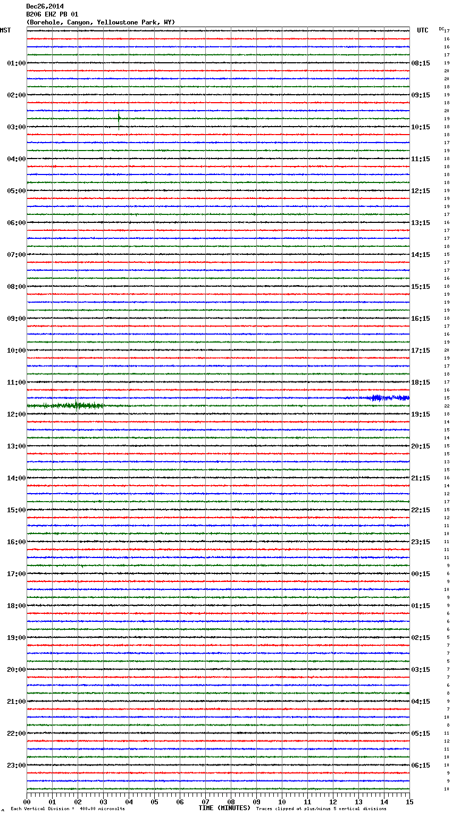Select the 11:00 MST time label
This screenshot has height=816, width=452.
[x=16, y=382]
